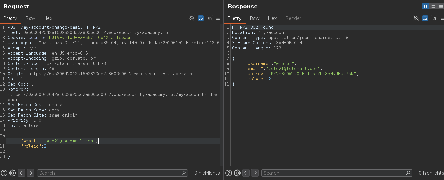Viewport: 444px width, 180px height.
Task: Open Request panel hamburger options menu
Action: coord(218,18)
